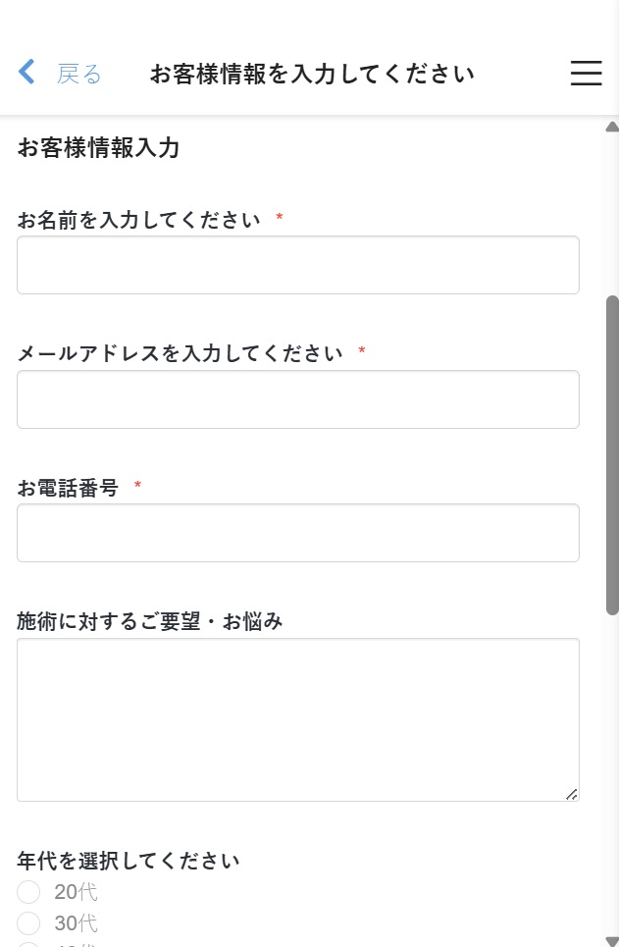Screen dimensions: 619x947
Task: Tap the 戻る back link
Action: [x=78, y=74]
